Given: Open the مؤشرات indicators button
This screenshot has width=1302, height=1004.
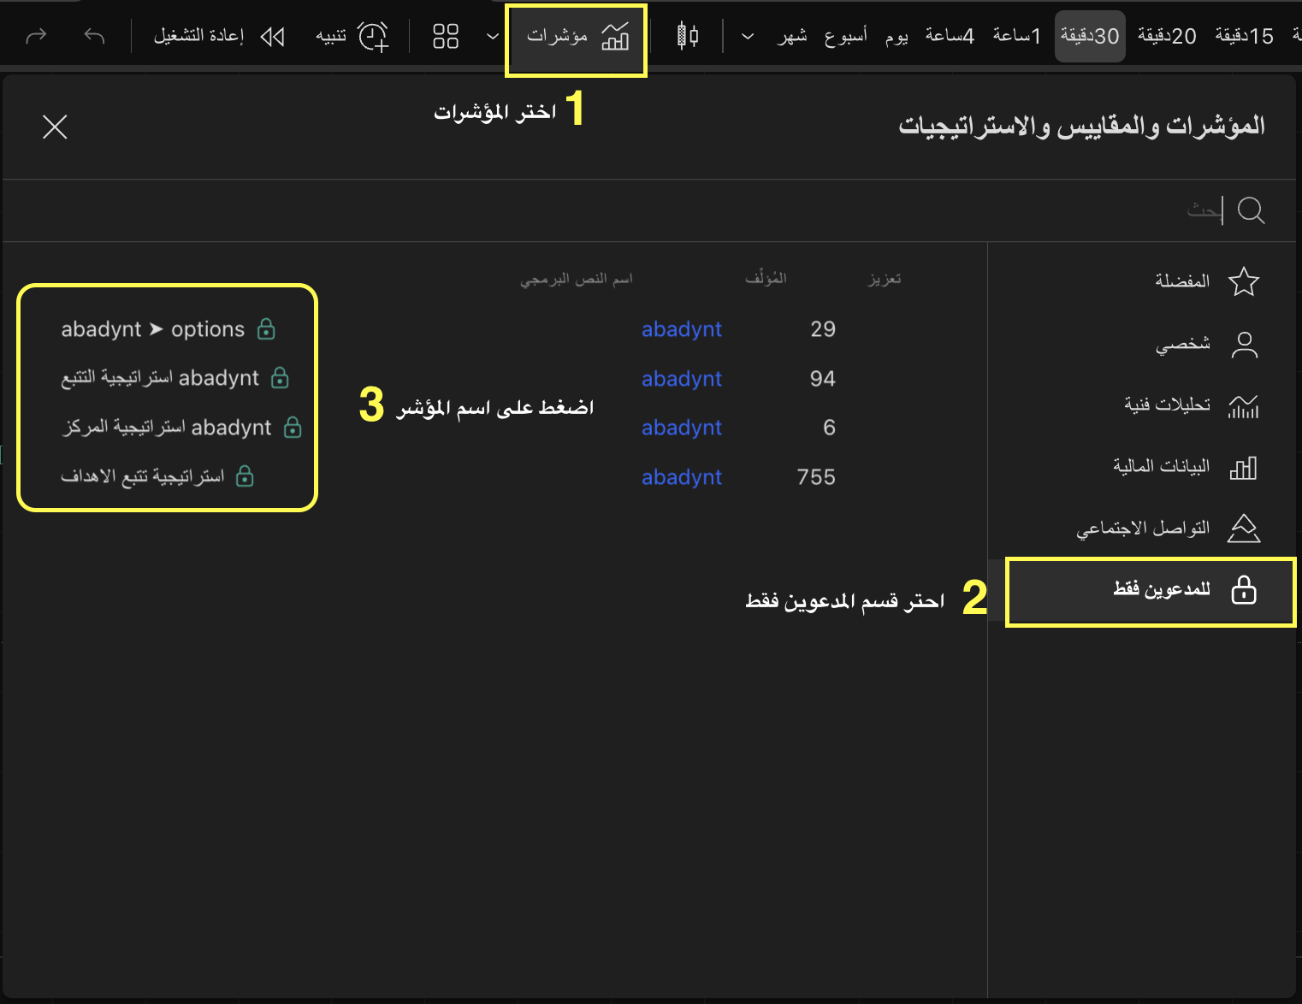Looking at the screenshot, I should tap(577, 37).
